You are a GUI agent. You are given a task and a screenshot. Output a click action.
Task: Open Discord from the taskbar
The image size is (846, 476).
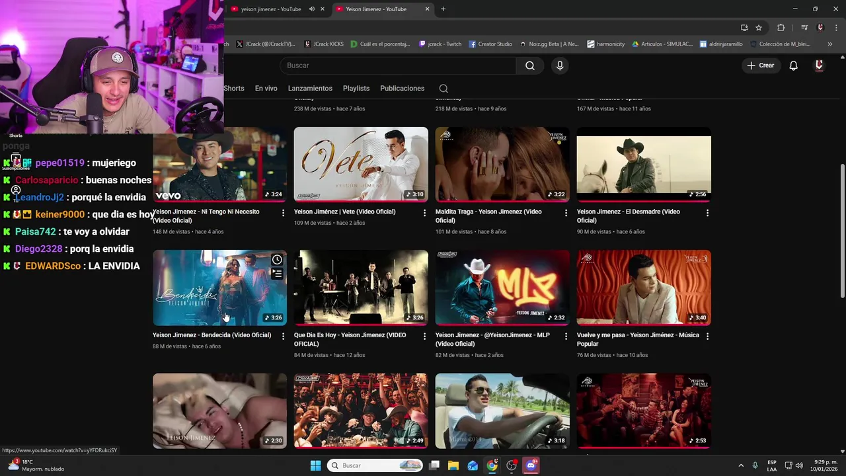pyautogui.click(x=531, y=465)
